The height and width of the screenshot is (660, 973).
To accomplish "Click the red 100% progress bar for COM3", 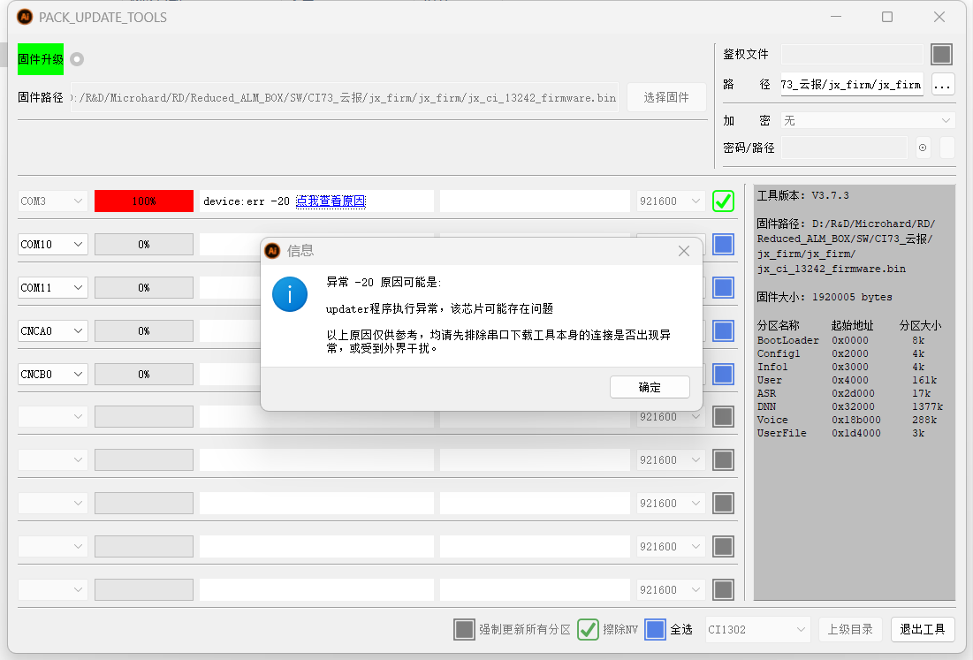I will point(143,201).
